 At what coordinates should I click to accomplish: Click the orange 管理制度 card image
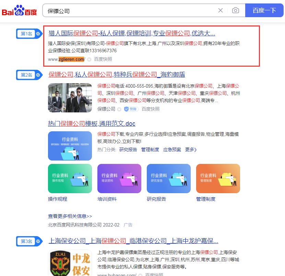coord(218,178)
